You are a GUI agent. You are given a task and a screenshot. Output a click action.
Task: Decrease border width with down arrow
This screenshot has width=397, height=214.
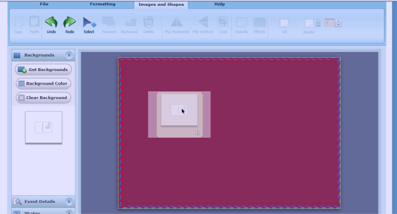coord(338,25)
